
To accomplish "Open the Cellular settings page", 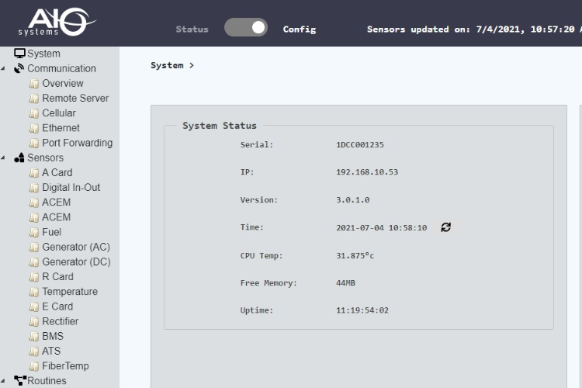I will (59, 113).
